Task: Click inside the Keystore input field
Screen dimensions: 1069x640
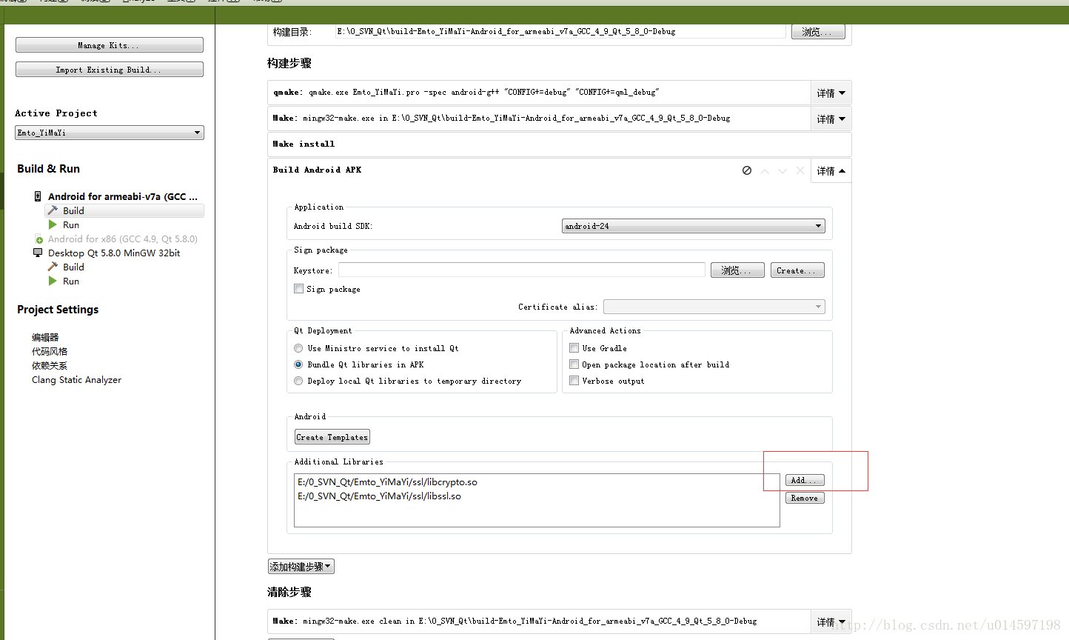Action: point(522,270)
